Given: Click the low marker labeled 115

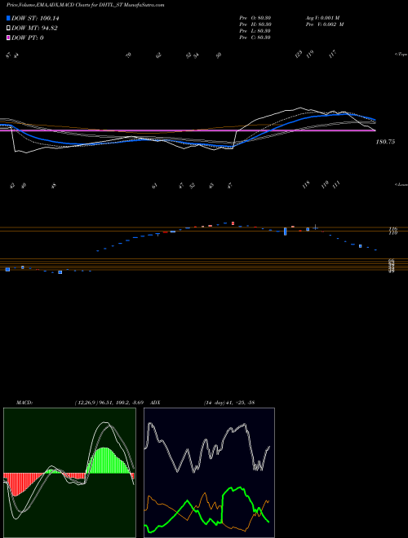Looking at the screenshot, I should 306,184.
